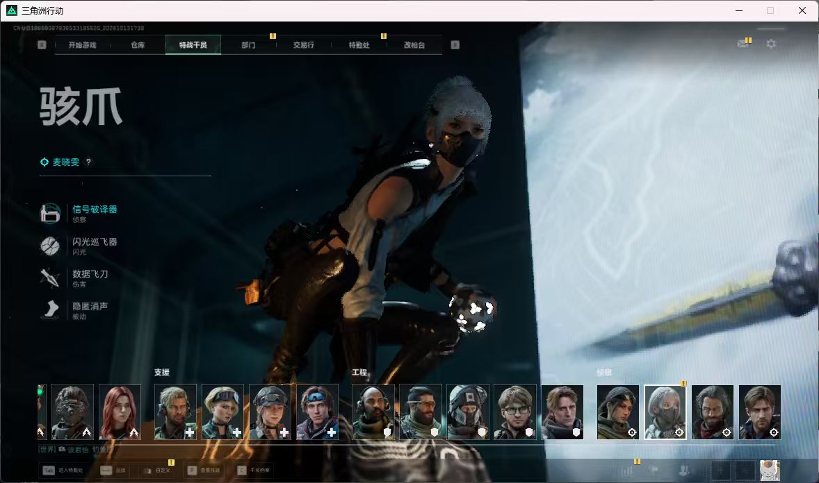Click the cat player avatar
819x483 pixels.
pyautogui.click(x=770, y=471)
